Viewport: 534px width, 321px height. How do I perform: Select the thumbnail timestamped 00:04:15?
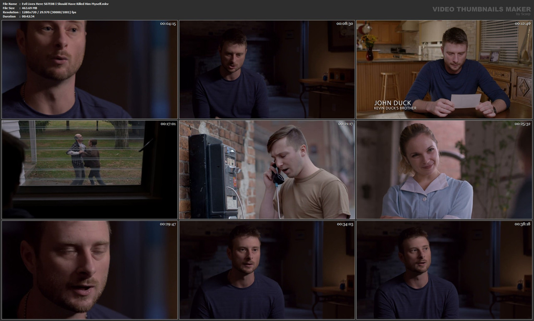tap(90, 69)
